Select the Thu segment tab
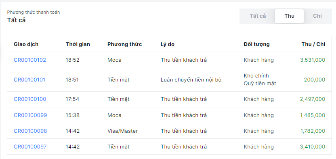This screenshot has height=159, width=336. [x=289, y=16]
